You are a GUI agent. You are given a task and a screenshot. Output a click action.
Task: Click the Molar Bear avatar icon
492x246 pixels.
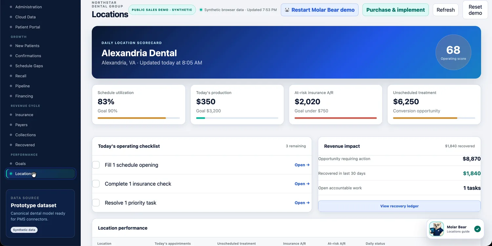point(437,229)
